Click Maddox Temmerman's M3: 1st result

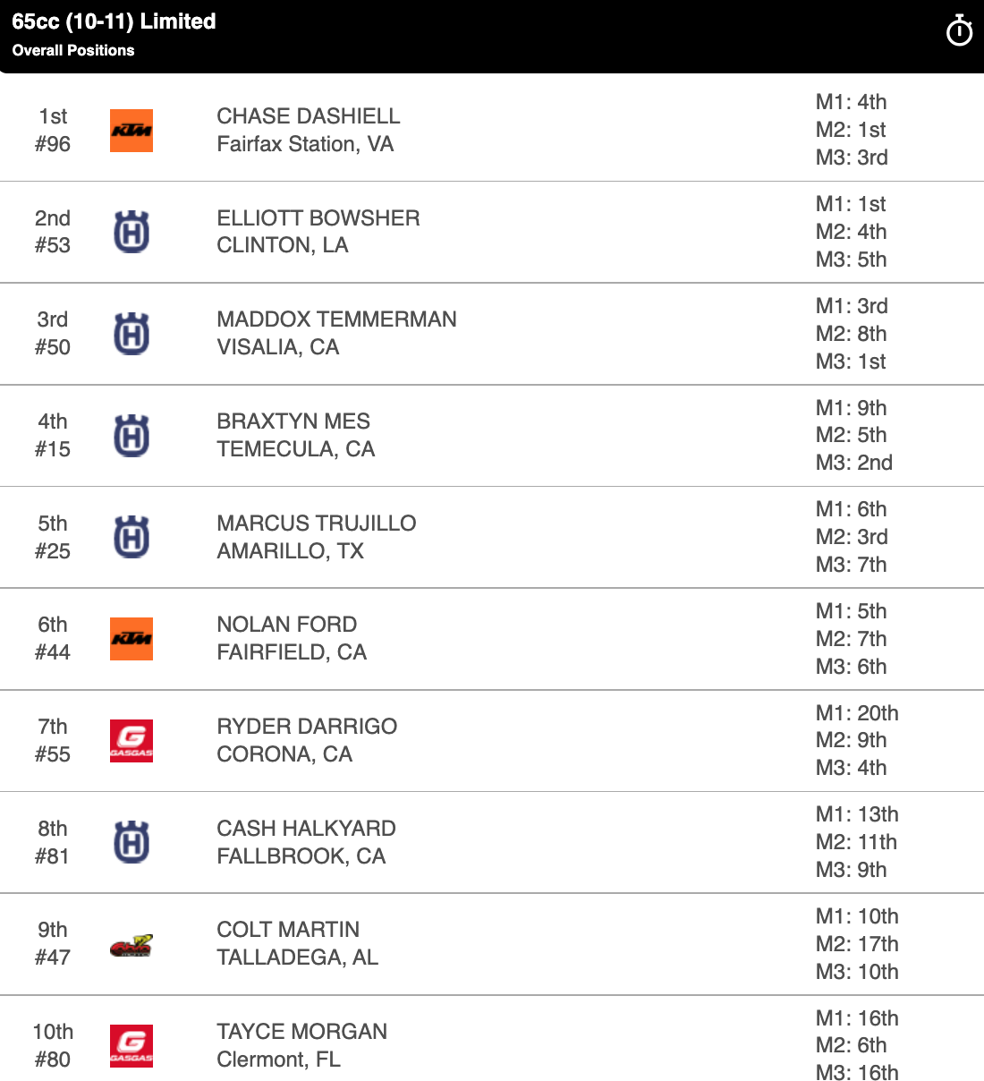pos(851,362)
